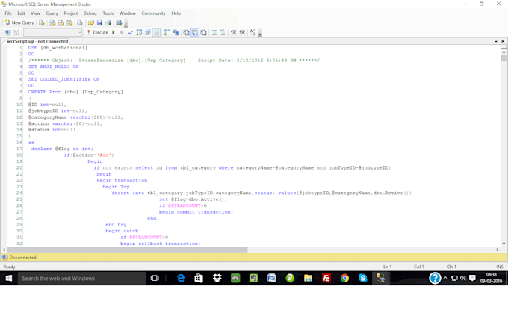This screenshot has height=316, width=508.
Task: Uncomment the selected lines
Action: click(x=223, y=32)
